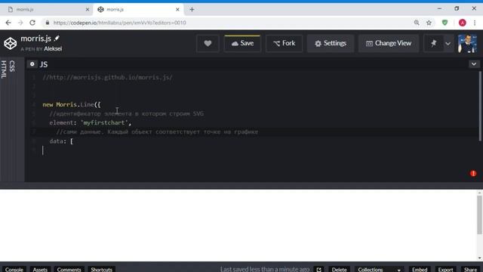Save the pen

242,44
